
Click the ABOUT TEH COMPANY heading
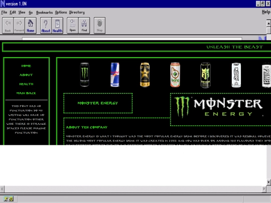[87, 127]
